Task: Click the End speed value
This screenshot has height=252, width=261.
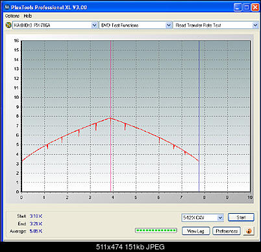Action: point(36,223)
